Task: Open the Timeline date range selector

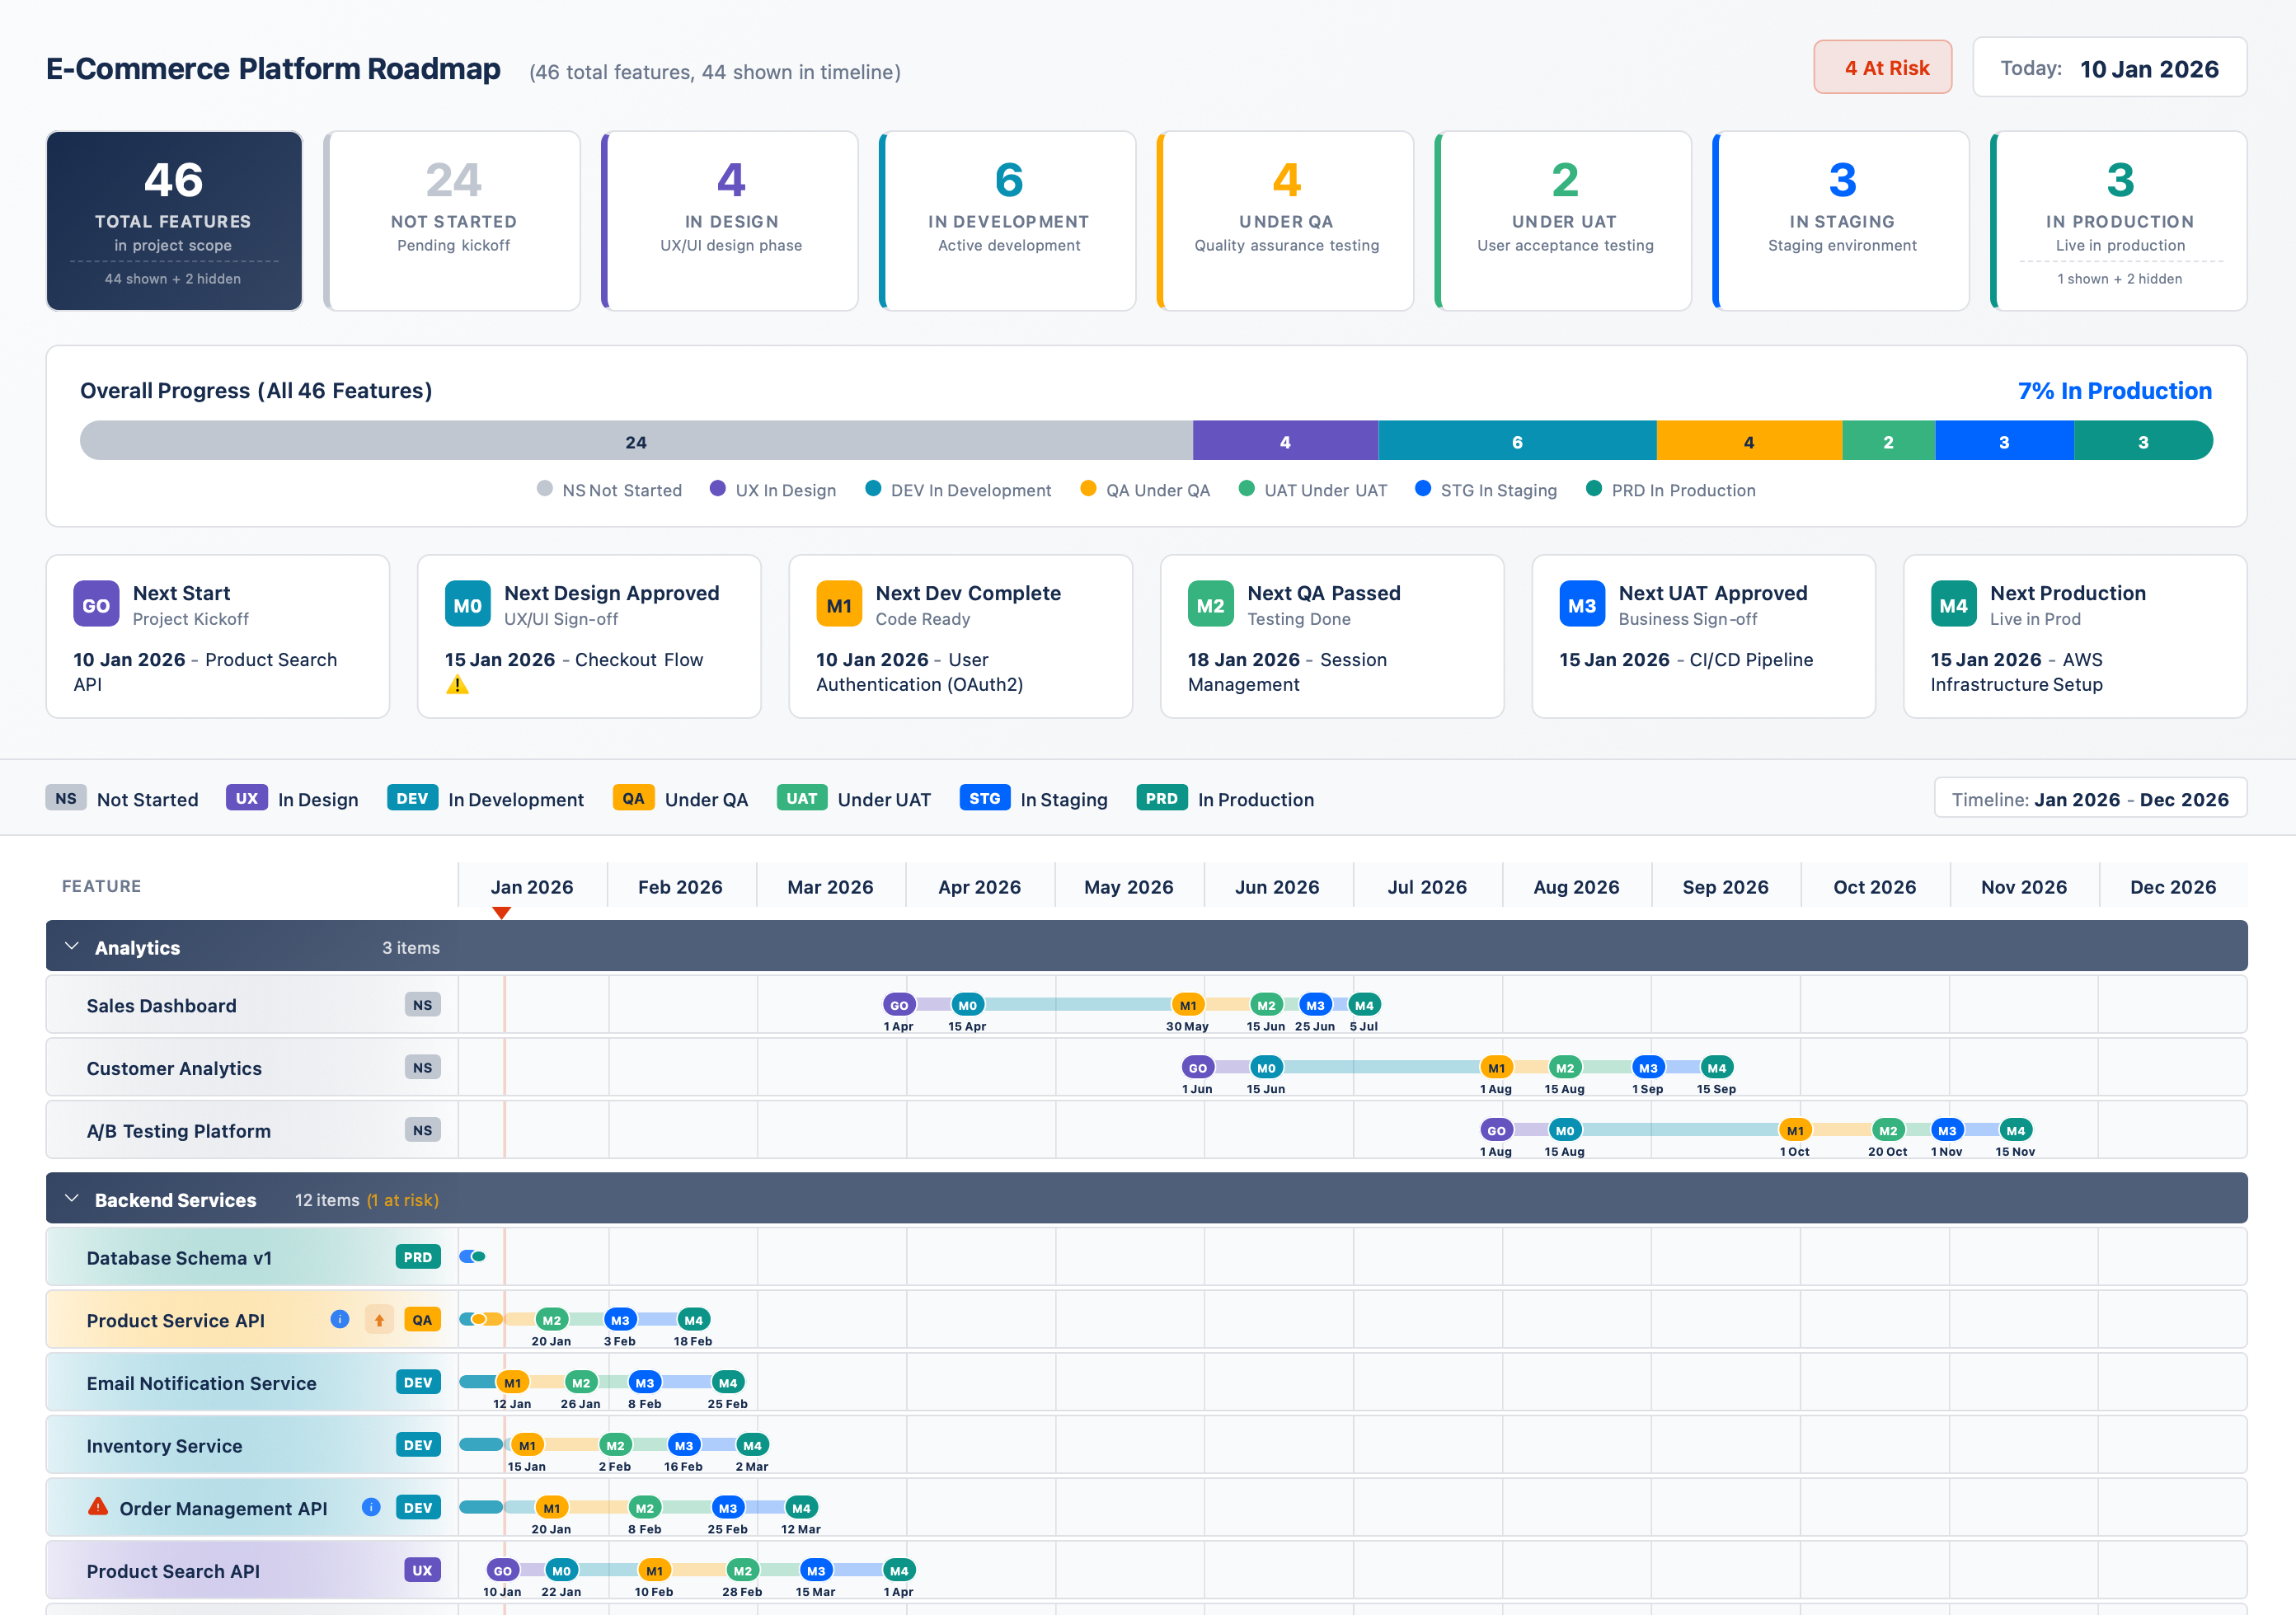Action: (x=2089, y=798)
